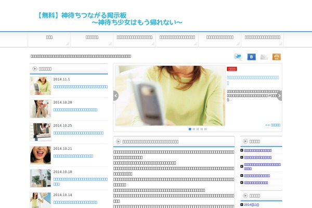Image resolution: width=312 pixels, height=208 pixels.
Task: Select the fourth slider pagination dot
Action: [202, 129]
